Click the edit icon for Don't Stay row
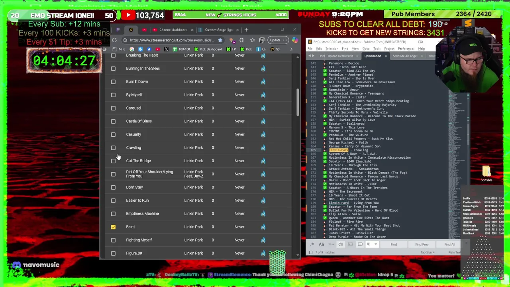Image resolution: width=510 pixels, height=287 pixels. [x=263, y=187]
